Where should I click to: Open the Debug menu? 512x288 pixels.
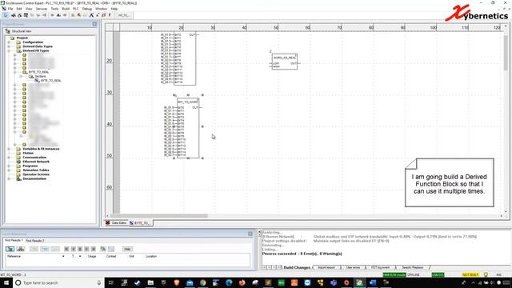click(87, 9)
